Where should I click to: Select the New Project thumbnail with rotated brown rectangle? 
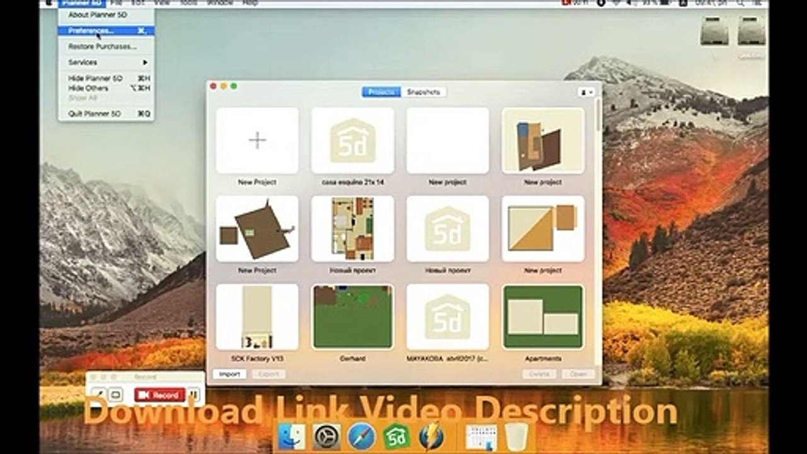coord(257,228)
